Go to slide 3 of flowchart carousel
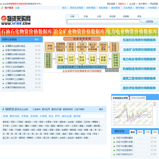The width and height of the screenshot is (159, 159). (114, 70)
